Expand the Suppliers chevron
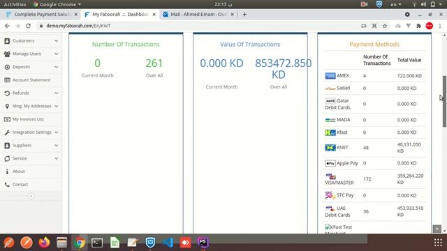447x251 pixels. (56, 146)
